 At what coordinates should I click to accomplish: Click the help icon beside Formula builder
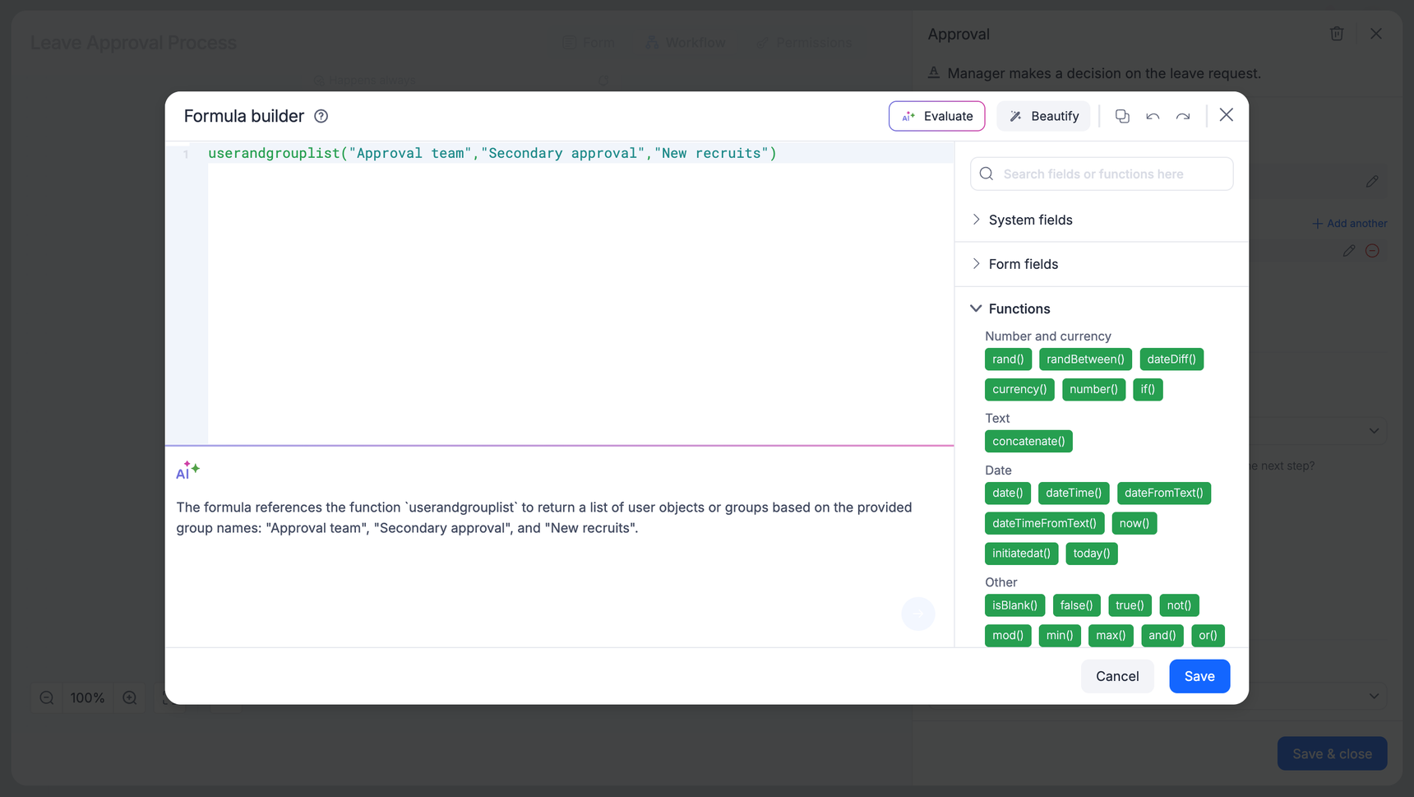pos(321,116)
